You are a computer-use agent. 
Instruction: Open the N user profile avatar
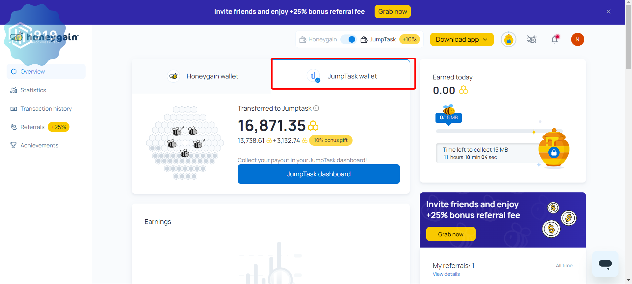point(577,39)
